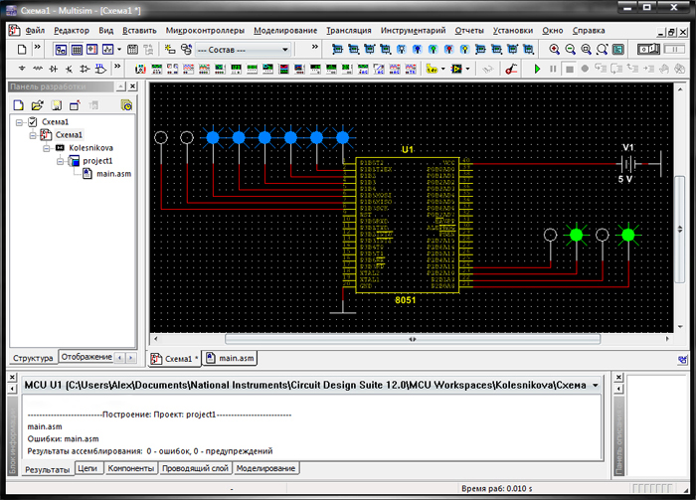Click the schematic horizontal scrollbar thumb
The width and height of the screenshot is (696, 500).
(x=413, y=339)
